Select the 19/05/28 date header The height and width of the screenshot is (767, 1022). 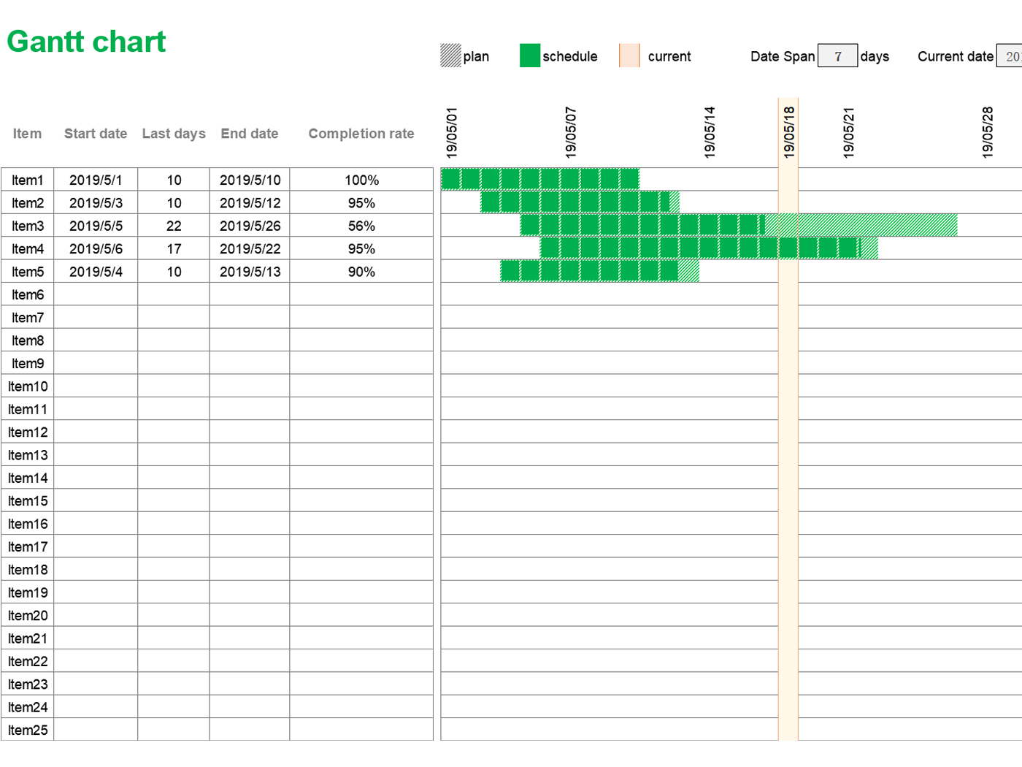click(988, 132)
